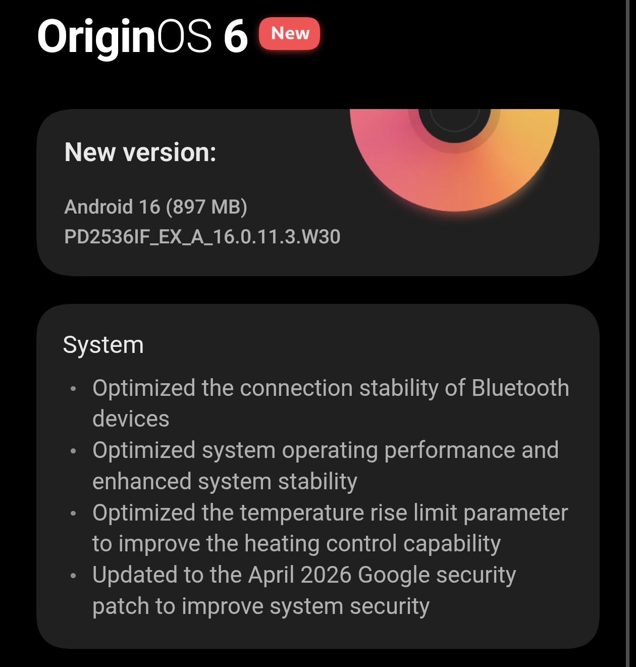
Task: Tap the bullet dot before system performance line
Action: (x=74, y=451)
